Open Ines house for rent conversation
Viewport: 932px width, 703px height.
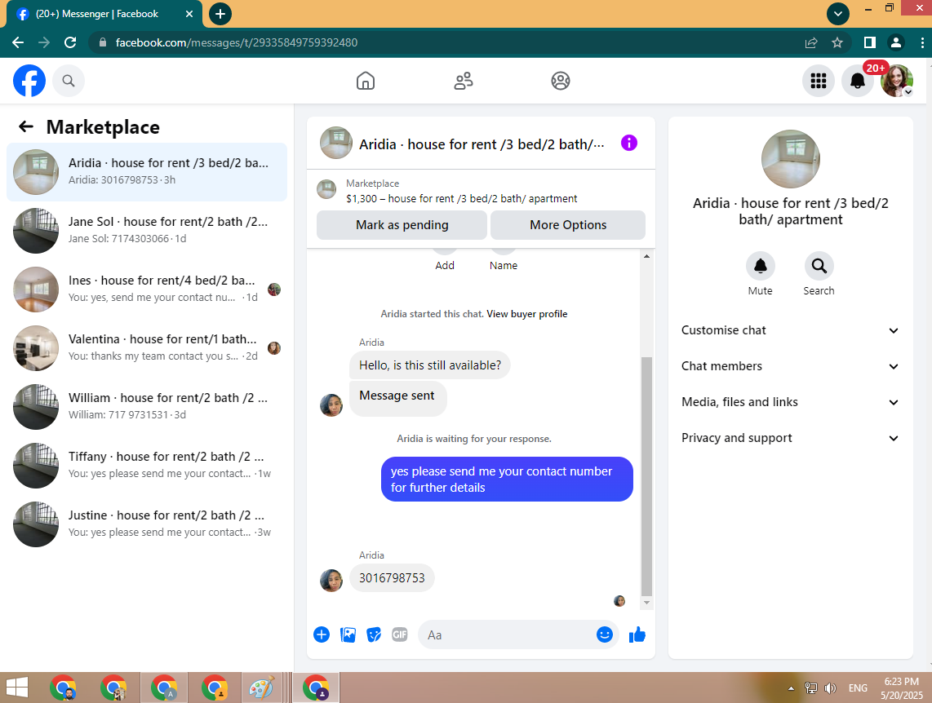coord(147,290)
